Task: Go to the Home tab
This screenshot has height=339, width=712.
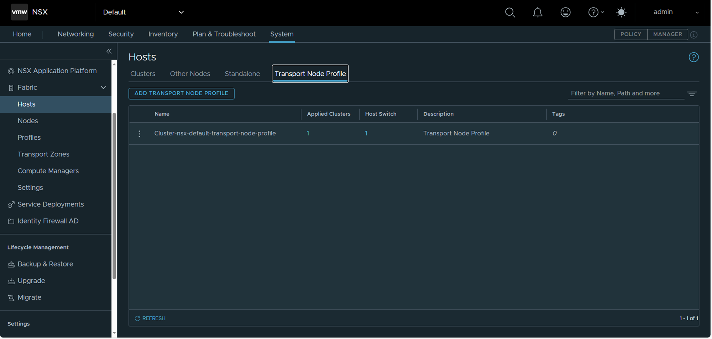Action: [22, 34]
